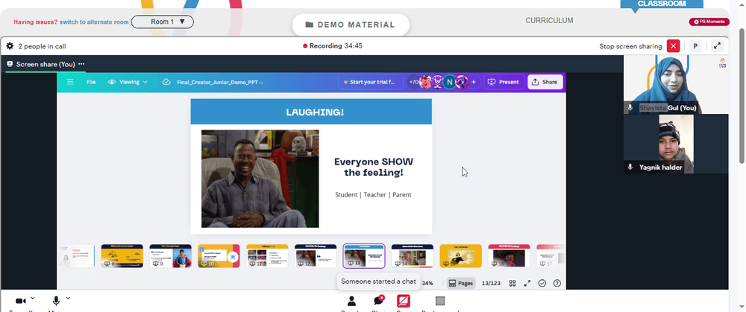This screenshot has width=746, height=312.
Task: Click the Canva hamburger menu icon
Action: coord(70,82)
